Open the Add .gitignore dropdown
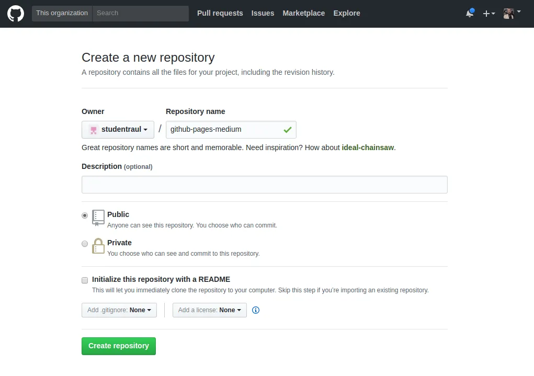534x376 pixels. [119, 310]
